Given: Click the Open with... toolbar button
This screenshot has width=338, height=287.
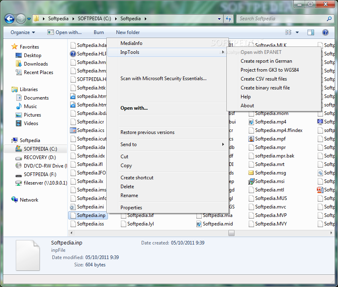Looking at the screenshot, I should [x=65, y=32].
